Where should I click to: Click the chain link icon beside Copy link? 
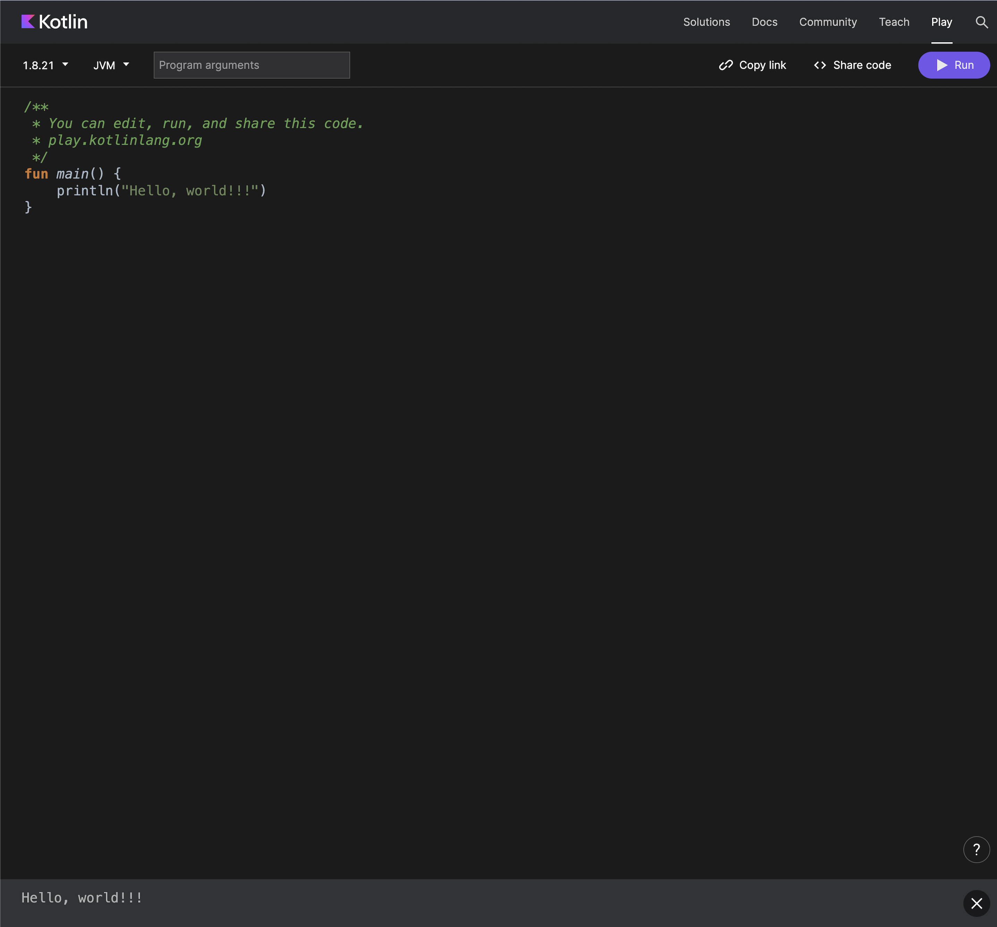pos(725,65)
